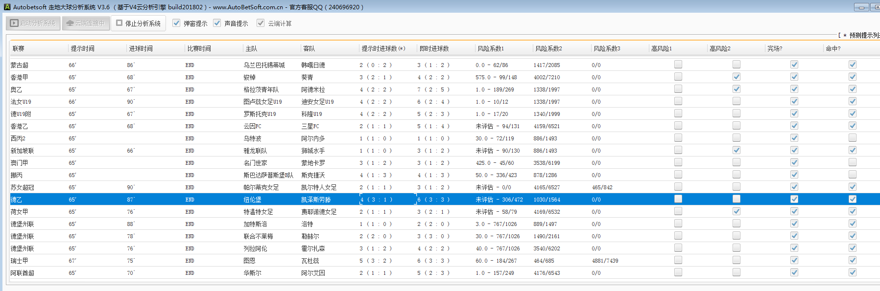880x291 pixels.
Task: Uncheck 完场? for the 阿联酋超 row
Action: click(x=794, y=272)
